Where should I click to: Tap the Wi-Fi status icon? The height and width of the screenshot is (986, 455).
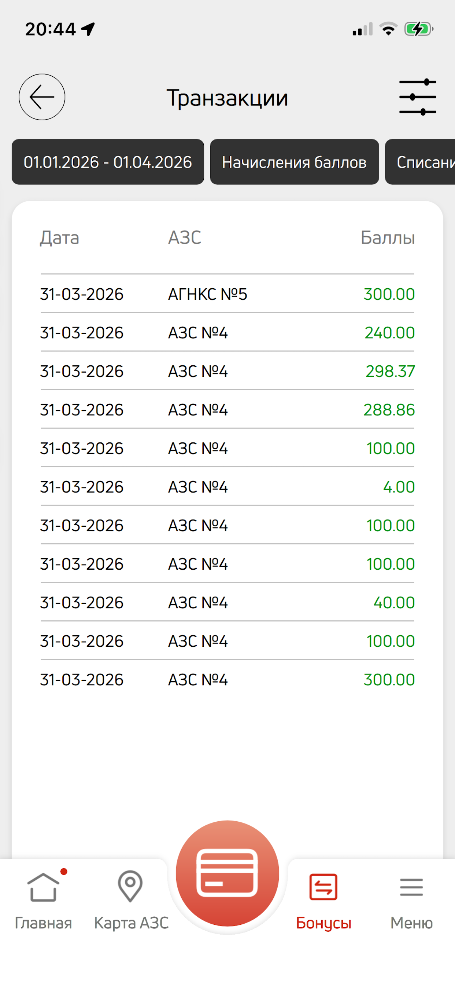tap(388, 29)
